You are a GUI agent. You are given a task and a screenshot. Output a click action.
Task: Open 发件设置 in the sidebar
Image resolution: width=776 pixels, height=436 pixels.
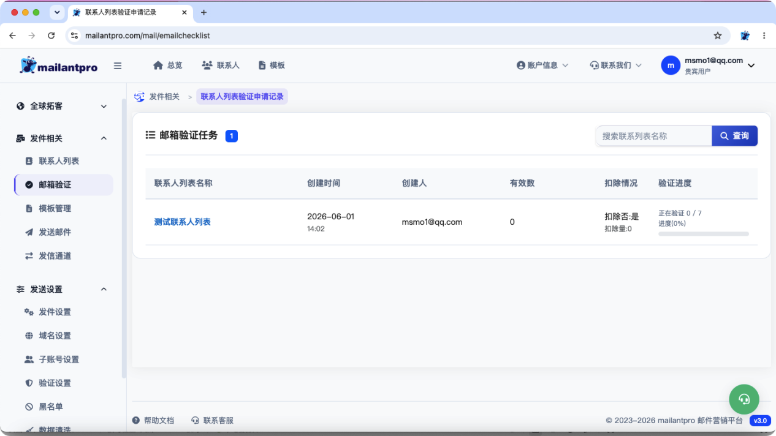click(x=55, y=312)
